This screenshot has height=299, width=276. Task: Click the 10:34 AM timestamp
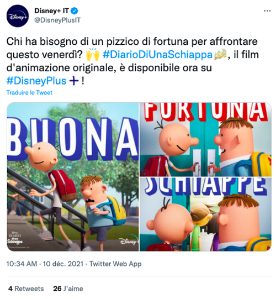tap(22, 264)
